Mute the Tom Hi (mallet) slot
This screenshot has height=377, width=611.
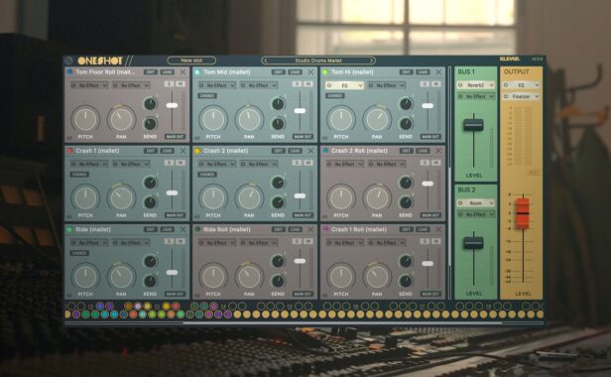click(x=436, y=84)
